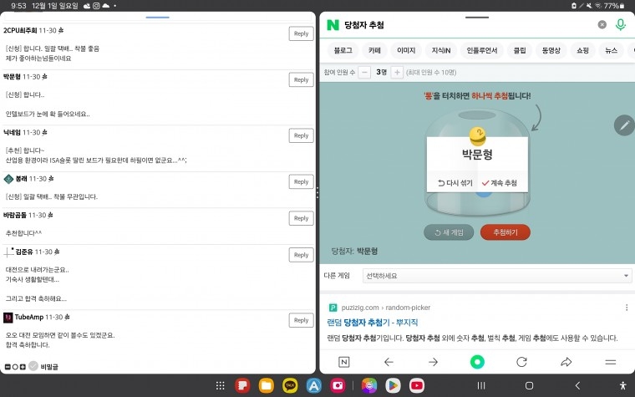This screenshot has width=635, height=397.
Task: Reply to 박문형's comment
Action: [x=301, y=79]
